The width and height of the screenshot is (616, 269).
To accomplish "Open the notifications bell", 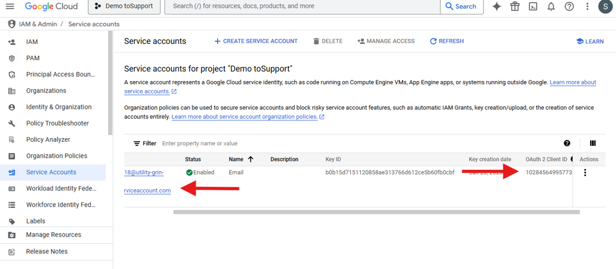I will pyautogui.click(x=551, y=7).
